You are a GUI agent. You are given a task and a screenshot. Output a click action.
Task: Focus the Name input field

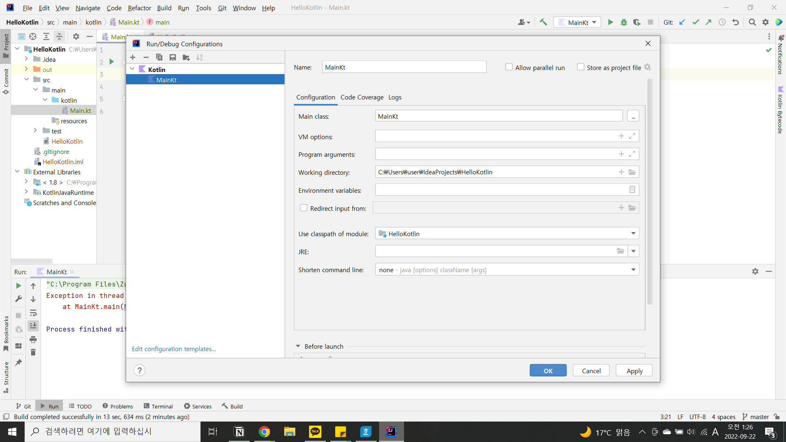click(x=404, y=67)
